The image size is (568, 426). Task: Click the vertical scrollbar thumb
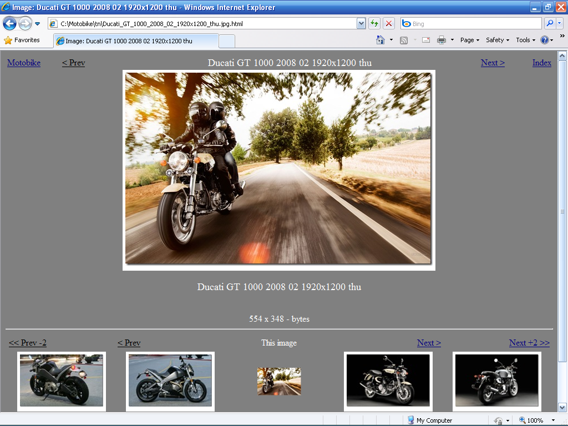(x=562, y=211)
